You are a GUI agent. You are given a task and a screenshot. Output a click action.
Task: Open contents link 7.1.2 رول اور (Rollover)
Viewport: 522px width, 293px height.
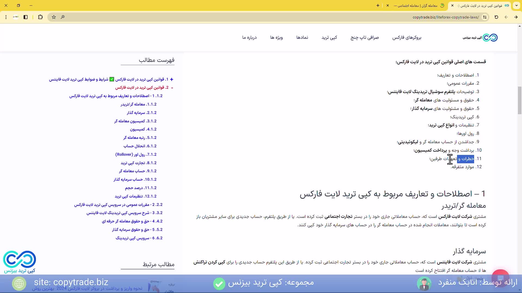pos(136,154)
